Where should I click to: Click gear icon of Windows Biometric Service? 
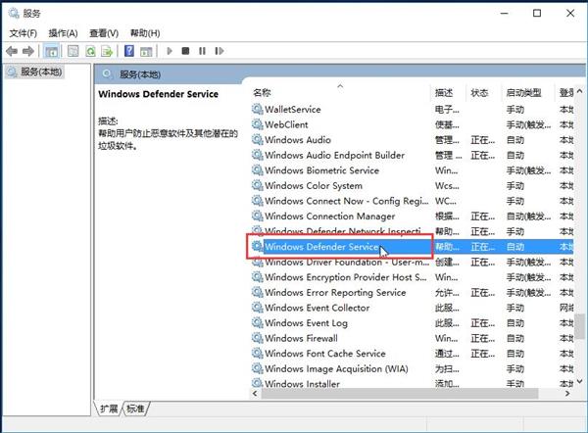pos(257,170)
